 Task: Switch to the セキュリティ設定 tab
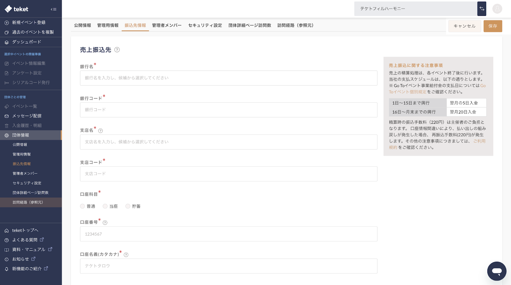(x=205, y=26)
